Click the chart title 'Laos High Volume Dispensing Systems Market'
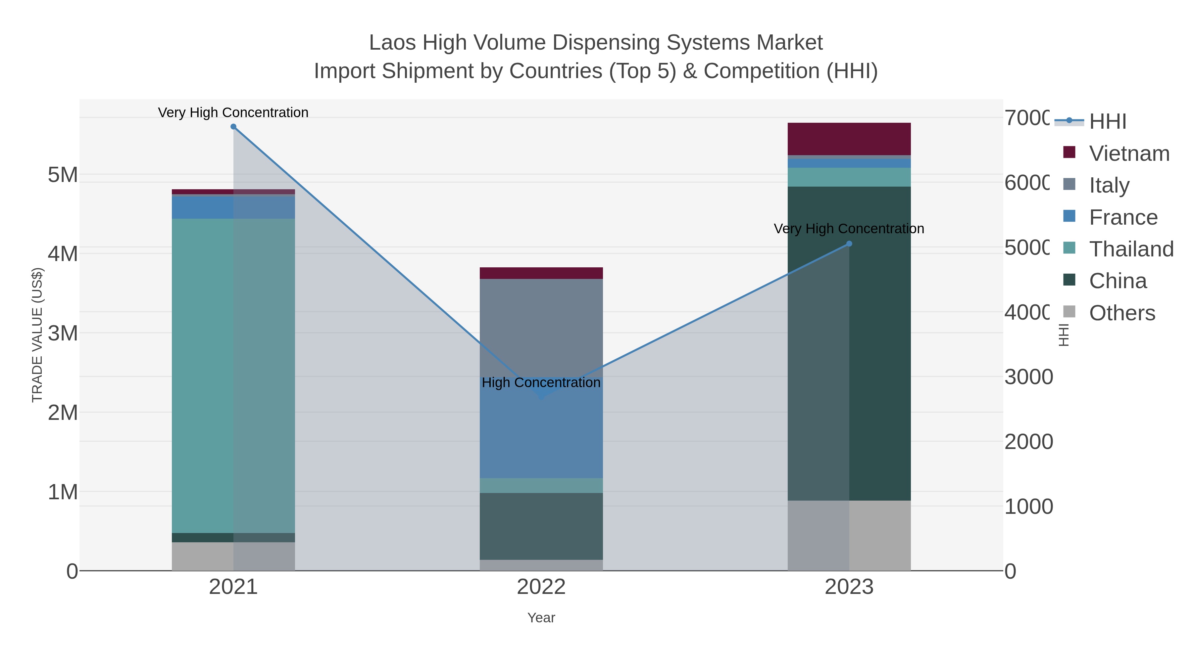The width and height of the screenshot is (1192, 670). [596, 43]
